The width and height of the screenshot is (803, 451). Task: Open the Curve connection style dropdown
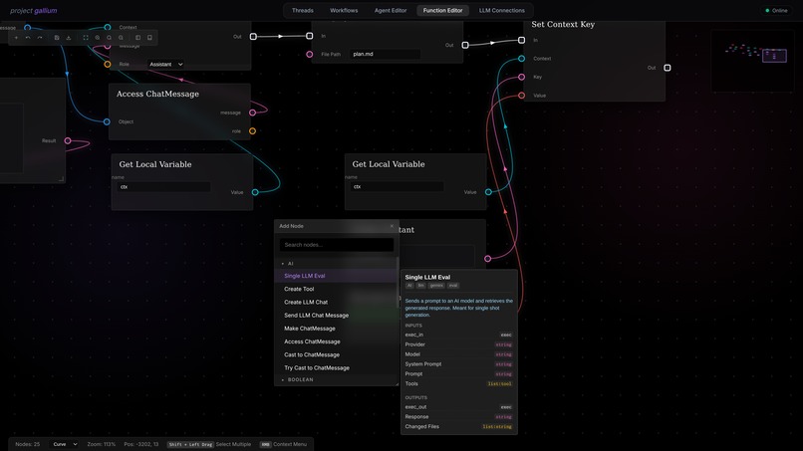pos(65,444)
